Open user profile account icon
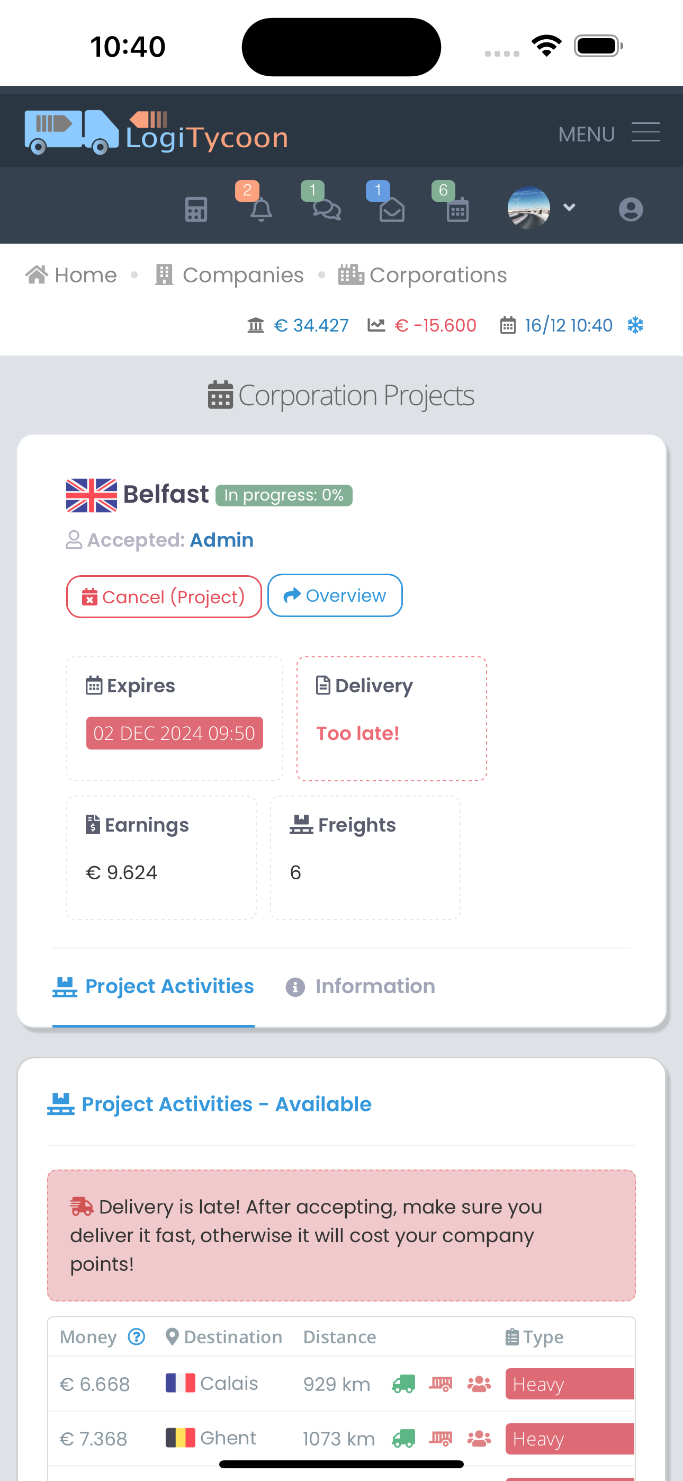The width and height of the screenshot is (683, 1481). pos(631,209)
